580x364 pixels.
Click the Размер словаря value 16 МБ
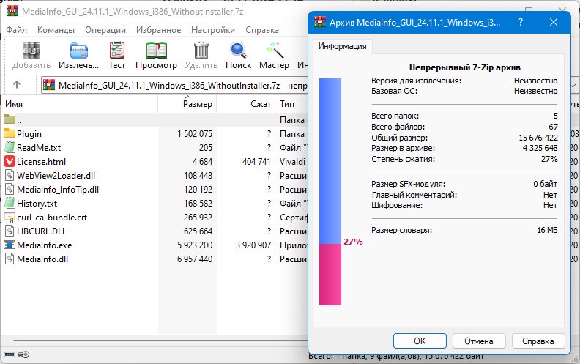tap(548, 230)
